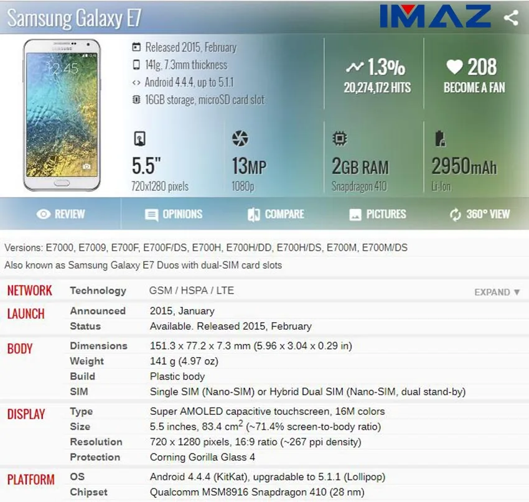Viewport: 529px width, 502px height.
Task: Click the Samsung Galaxy E7 phone image
Action: pos(62,114)
